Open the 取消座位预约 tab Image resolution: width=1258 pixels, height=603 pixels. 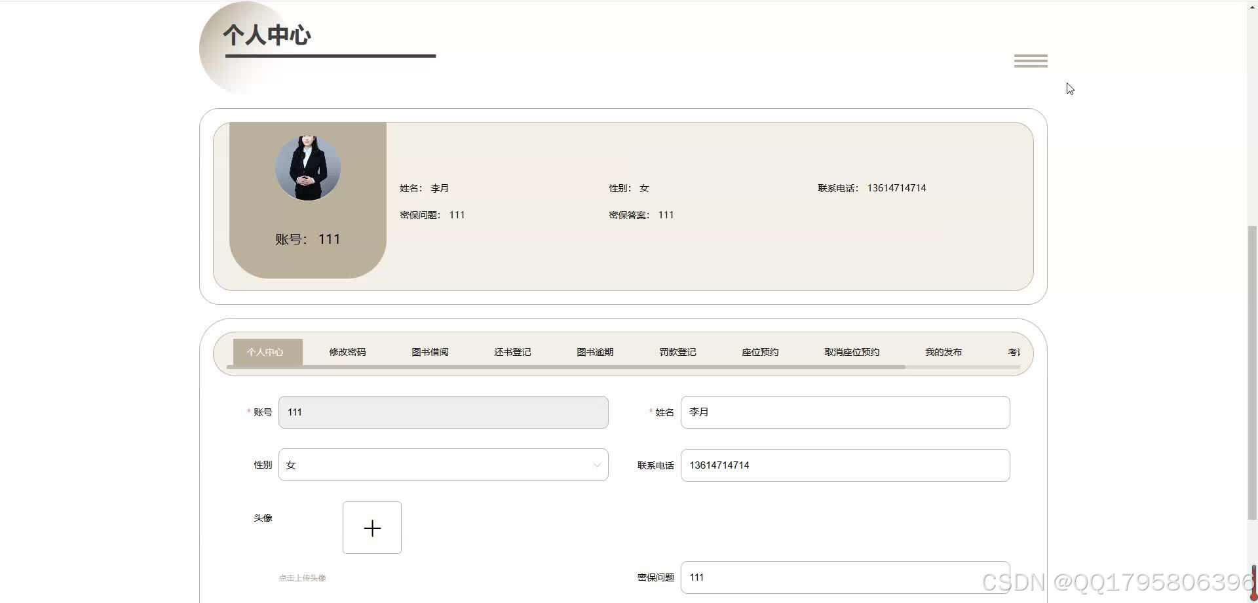pos(851,352)
